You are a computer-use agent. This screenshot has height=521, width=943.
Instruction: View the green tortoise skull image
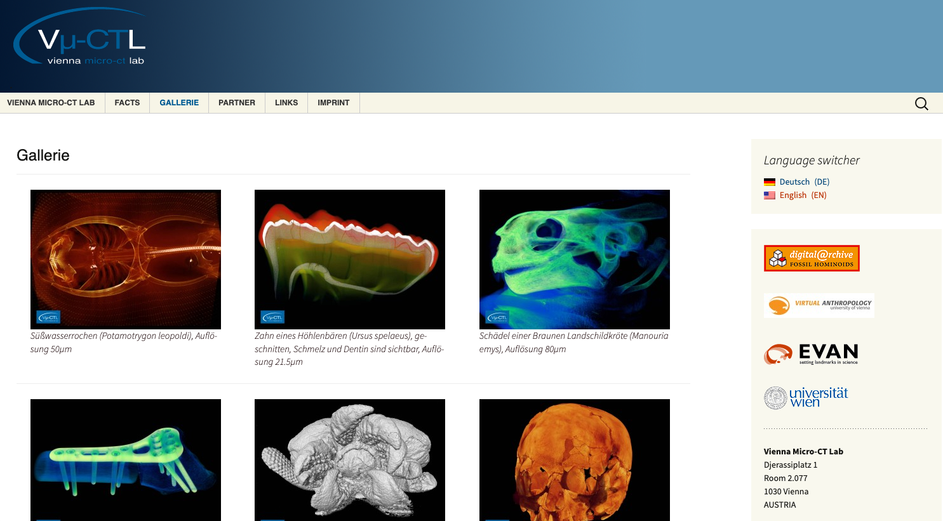click(574, 259)
